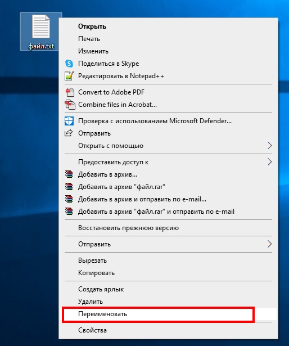Choose Combine files in Acrobat...
Screen dimensions: 289x346
pyautogui.click(x=168, y=105)
